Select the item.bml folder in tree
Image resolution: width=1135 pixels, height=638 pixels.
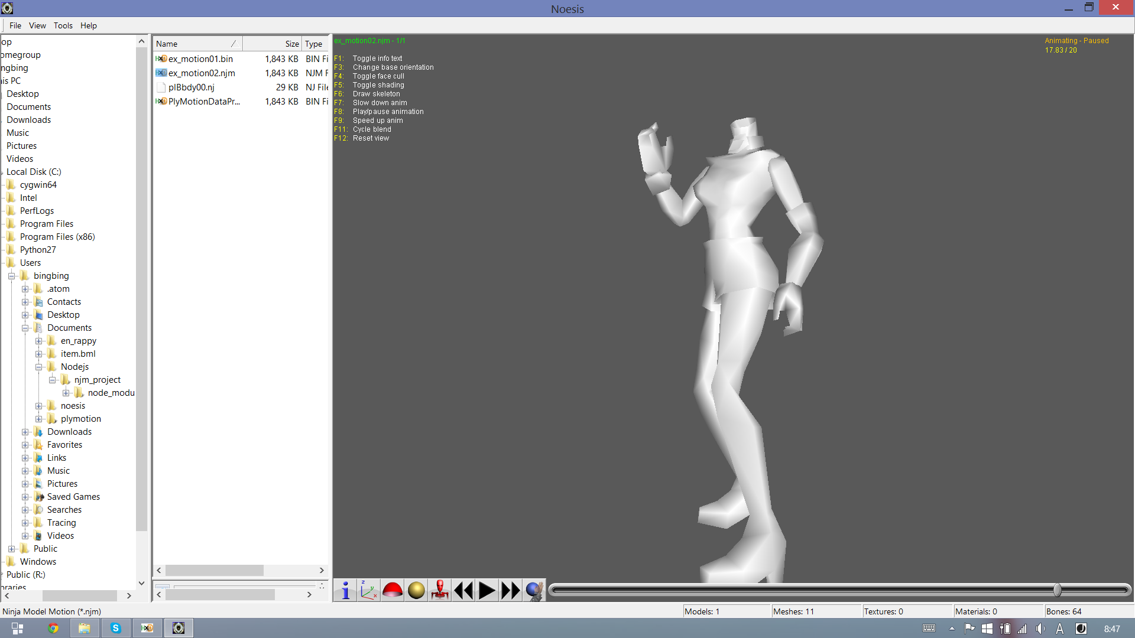77,354
